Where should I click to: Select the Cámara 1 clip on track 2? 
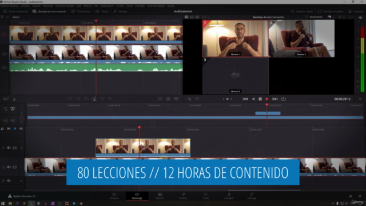coord(143,148)
